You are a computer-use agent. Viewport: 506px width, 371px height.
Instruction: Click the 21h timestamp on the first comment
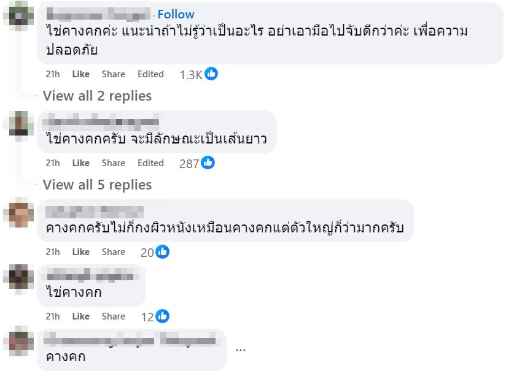52,74
